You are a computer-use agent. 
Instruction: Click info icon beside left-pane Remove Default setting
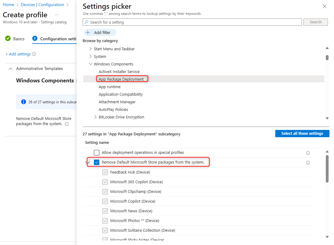point(67,124)
